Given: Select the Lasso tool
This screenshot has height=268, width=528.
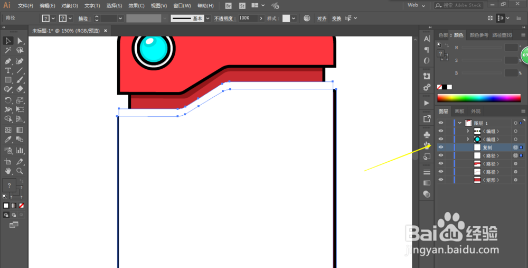Looking at the screenshot, I should pyautogui.click(x=20, y=50).
